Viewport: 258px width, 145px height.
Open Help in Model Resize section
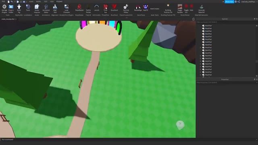tap(191, 8)
